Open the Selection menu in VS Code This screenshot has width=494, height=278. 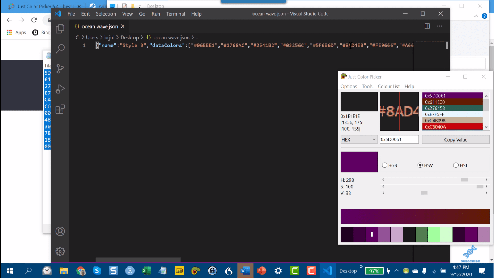point(106,14)
